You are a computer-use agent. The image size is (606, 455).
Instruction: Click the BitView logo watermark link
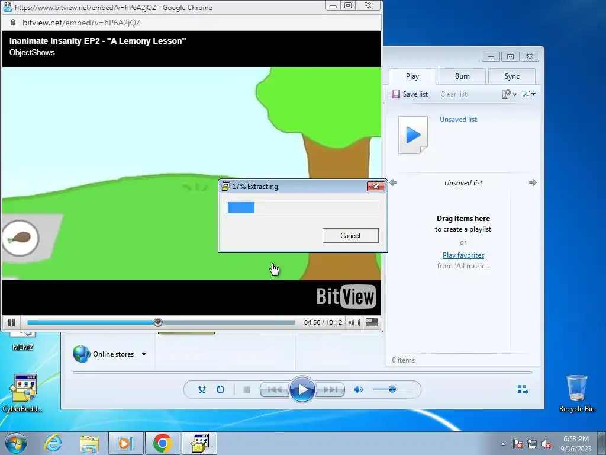pyautogui.click(x=346, y=297)
